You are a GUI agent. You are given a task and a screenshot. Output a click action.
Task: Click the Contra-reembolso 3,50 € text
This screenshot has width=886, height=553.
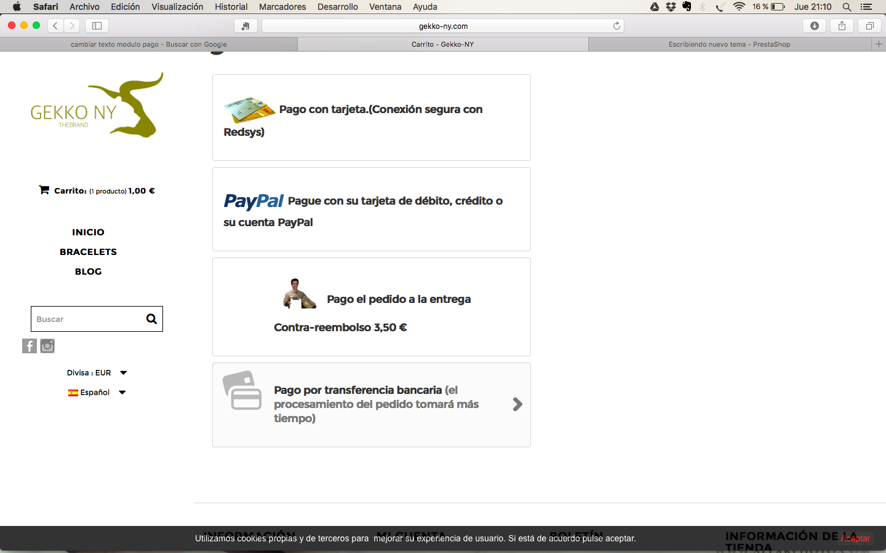coord(340,327)
